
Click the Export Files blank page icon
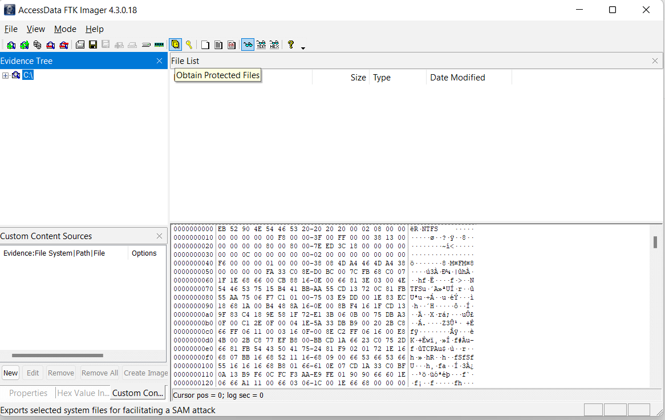pos(205,45)
